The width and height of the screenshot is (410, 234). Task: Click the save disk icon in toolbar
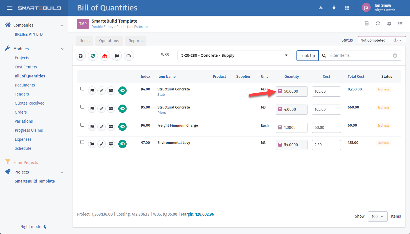click(x=81, y=56)
